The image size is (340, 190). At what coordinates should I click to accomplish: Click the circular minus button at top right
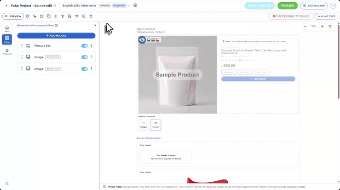(x=333, y=5)
